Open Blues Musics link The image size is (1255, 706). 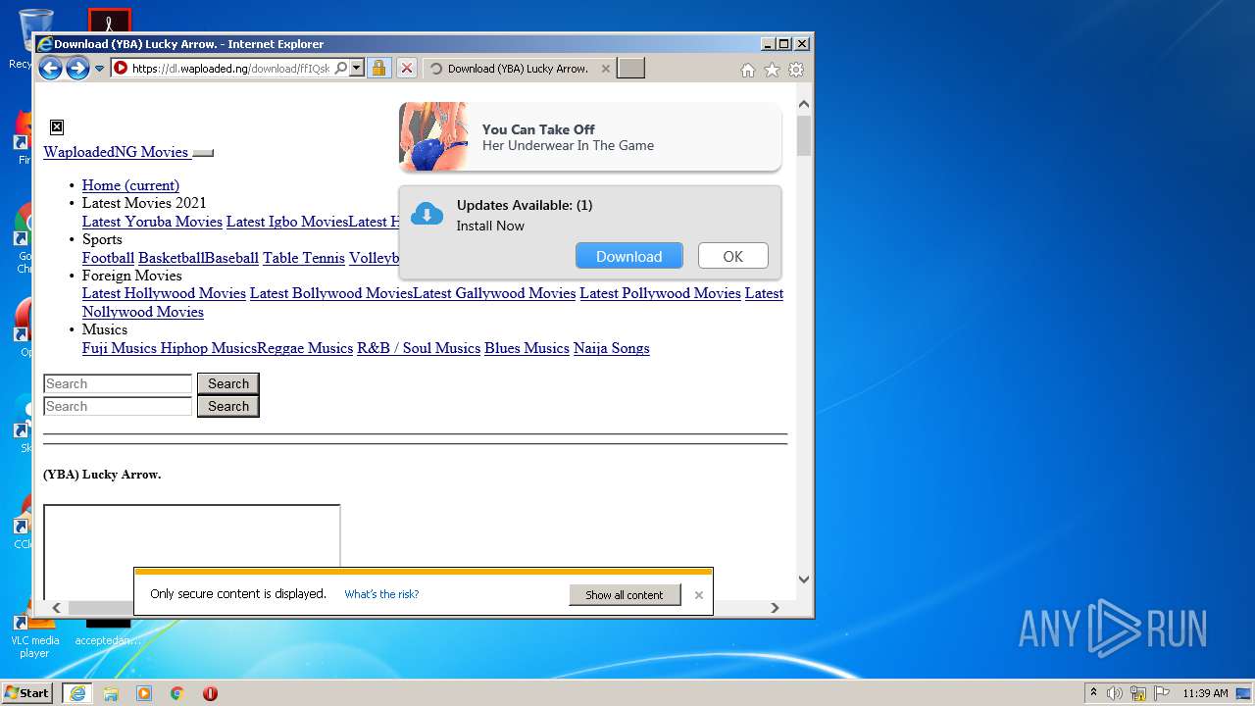coord(527,348)
